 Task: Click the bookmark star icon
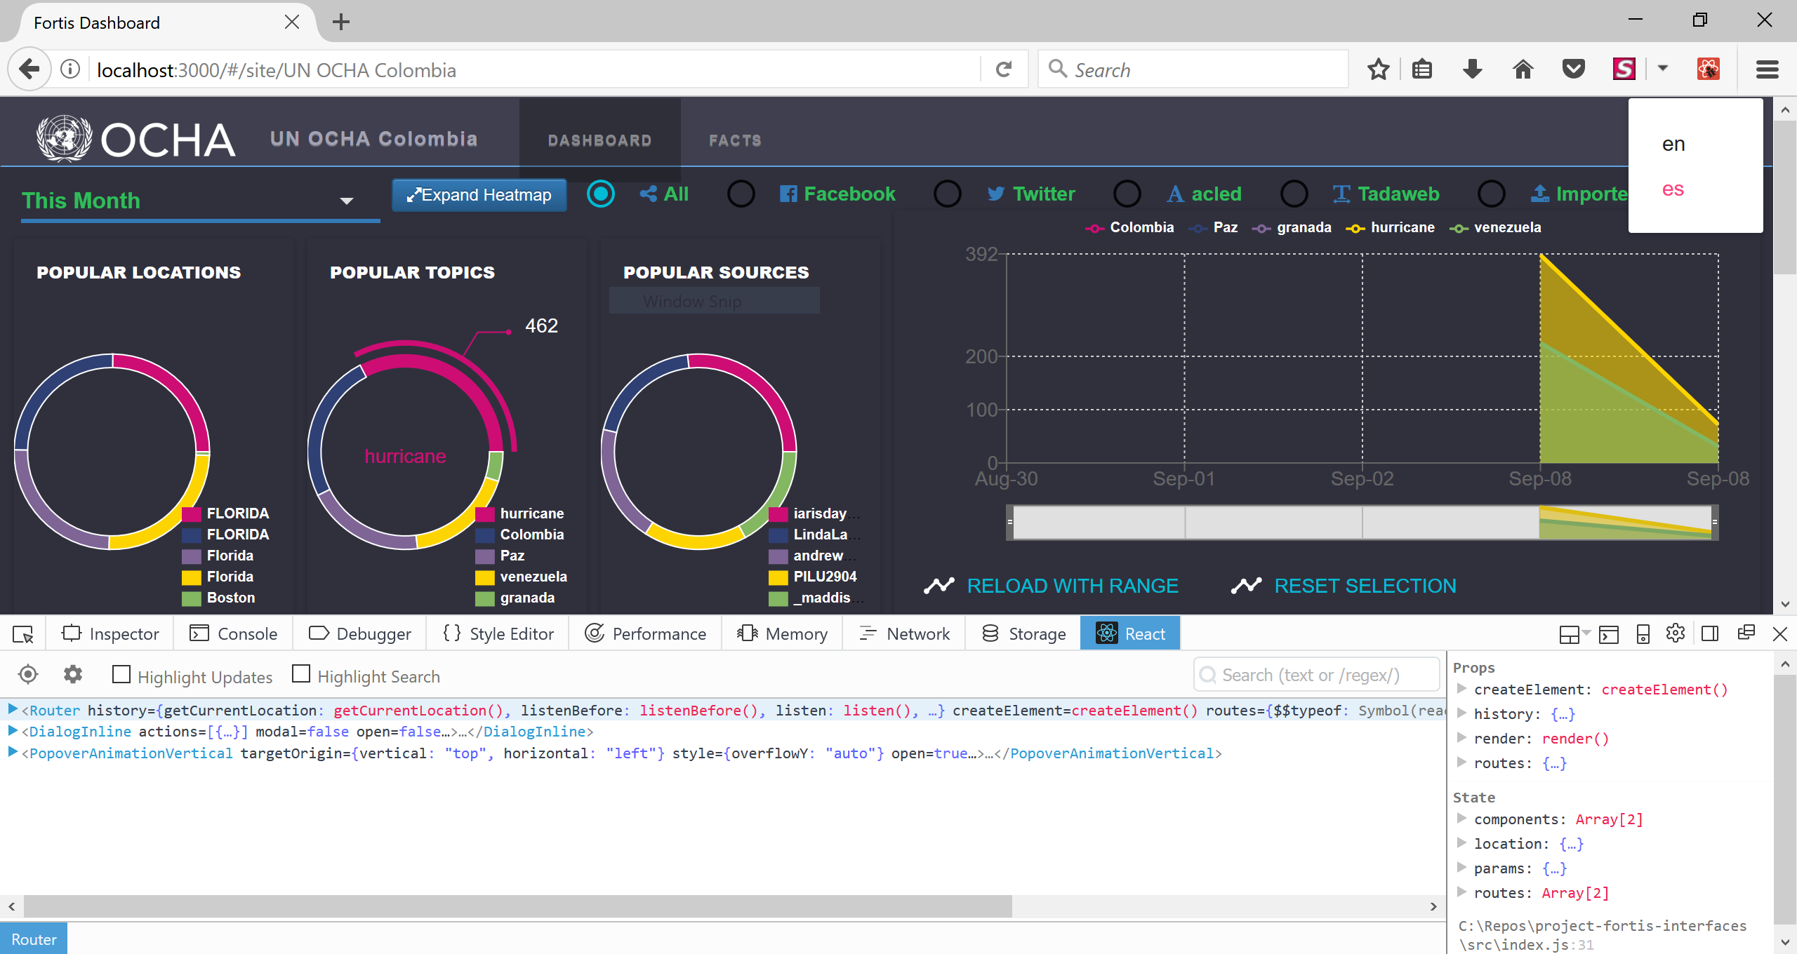(1378, 69)
